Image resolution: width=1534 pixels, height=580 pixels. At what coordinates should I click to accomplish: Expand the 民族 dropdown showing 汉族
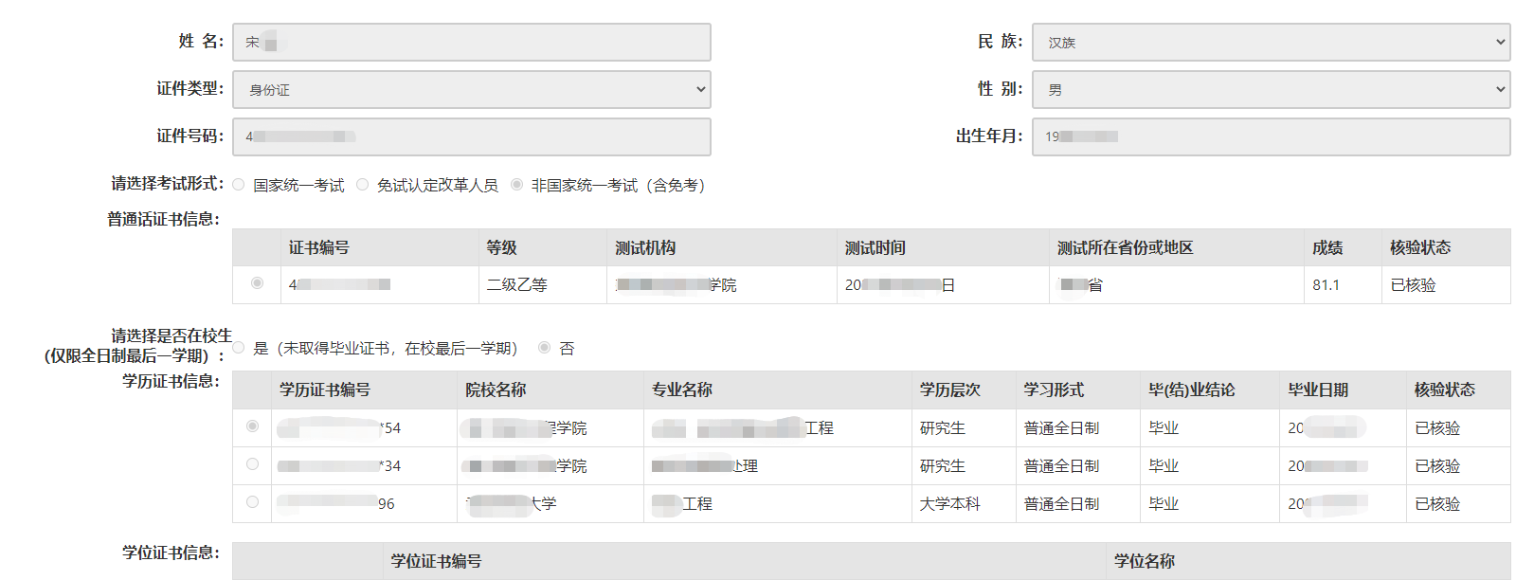click(1271, 42)
